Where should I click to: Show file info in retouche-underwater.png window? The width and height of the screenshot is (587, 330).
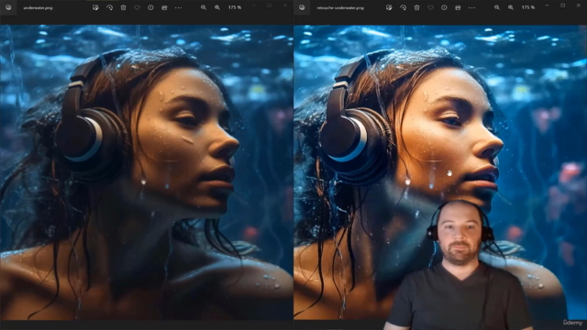444,7
